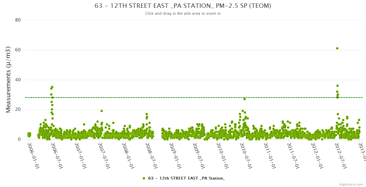Screen dimensions: 366x187
Task: Click the 60 y-axis label
Action: [18, 50]
